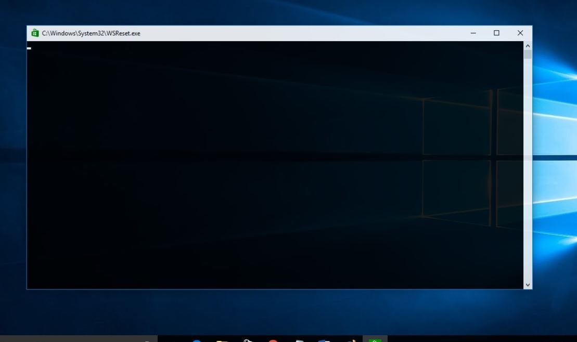Open the green Store button on taskbar
This screenshot has height=342, width=577.
375,339
